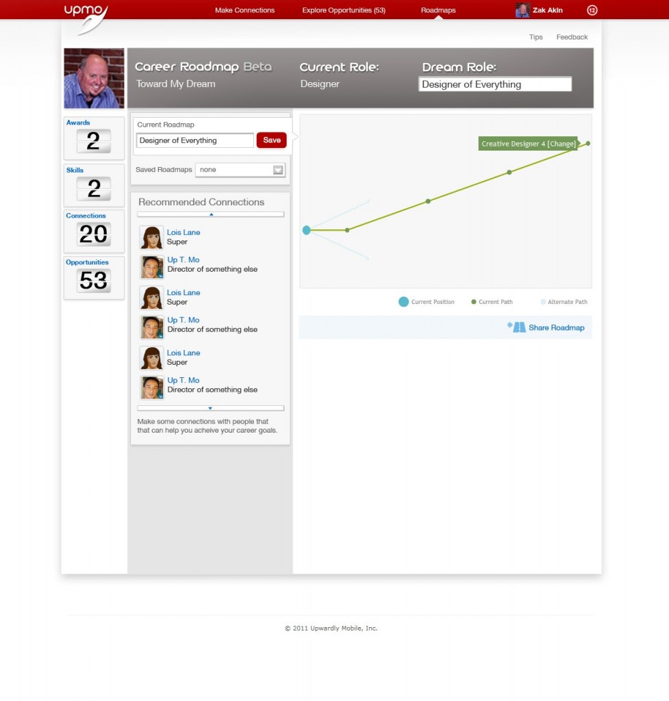Open the first Lois Lane avatar

[151, 237]
